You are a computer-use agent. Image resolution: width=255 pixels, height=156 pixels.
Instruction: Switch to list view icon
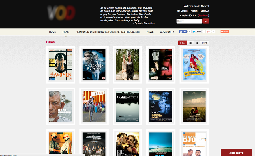(x=190, y=43)
